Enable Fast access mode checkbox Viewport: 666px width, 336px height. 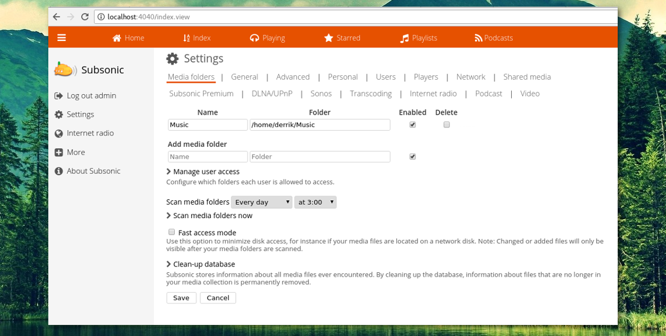[x=171, y=232]
